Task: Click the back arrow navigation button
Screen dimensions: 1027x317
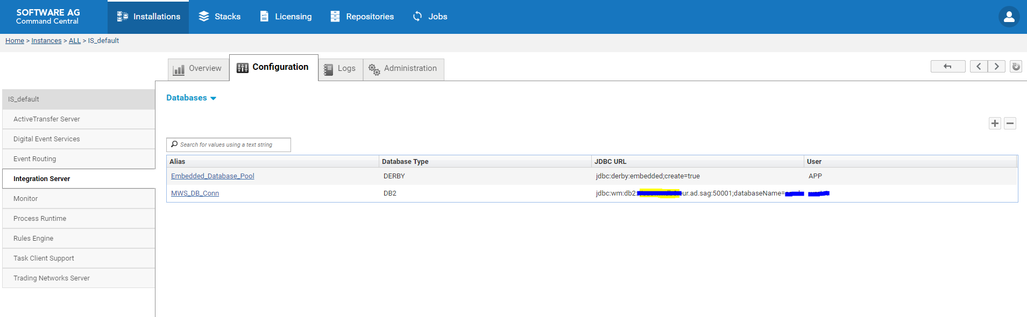Action: [x=948, y=67]
